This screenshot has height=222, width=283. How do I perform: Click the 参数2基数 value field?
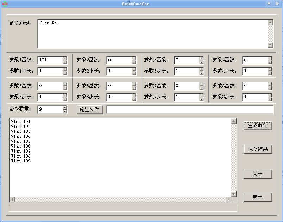pos(119,60)
